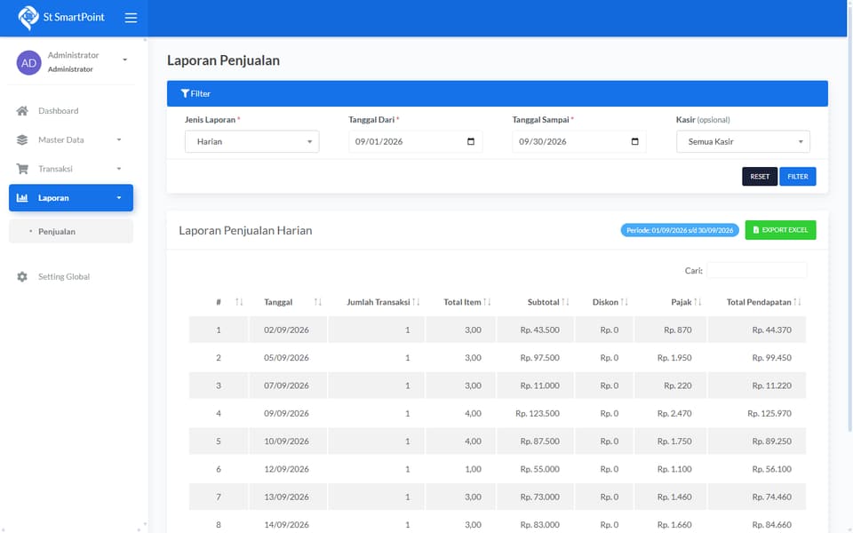The width and height of the screenshot is (853, 533).
Task: Click the Laporan Penjualan Harian heading
Action: [x=245, y=231]
